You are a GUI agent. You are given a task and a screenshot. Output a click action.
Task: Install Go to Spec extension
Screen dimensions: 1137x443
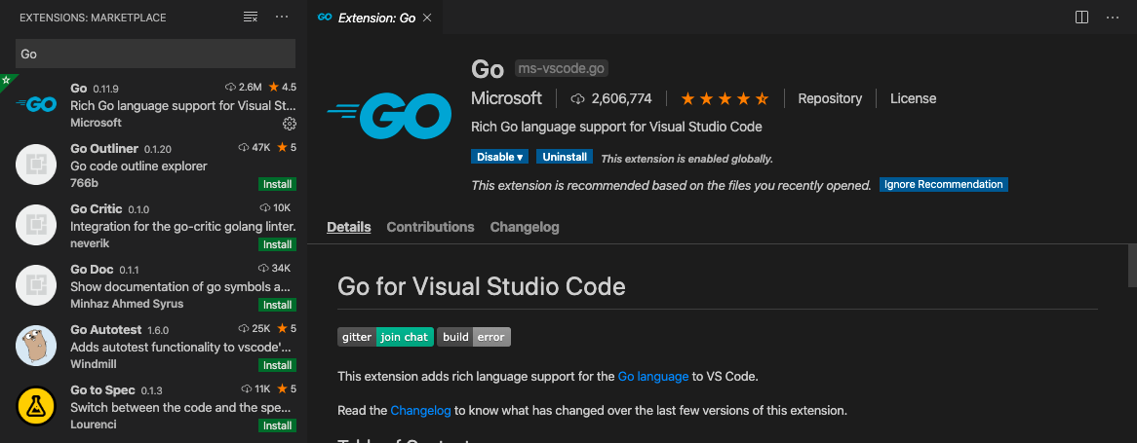pos(277,425)
